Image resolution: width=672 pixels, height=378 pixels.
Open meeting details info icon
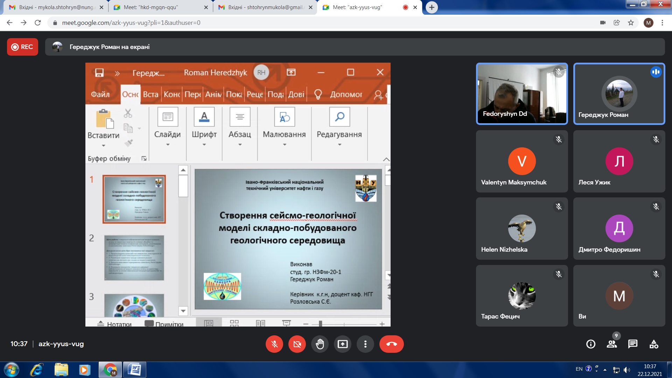point(590,344)
